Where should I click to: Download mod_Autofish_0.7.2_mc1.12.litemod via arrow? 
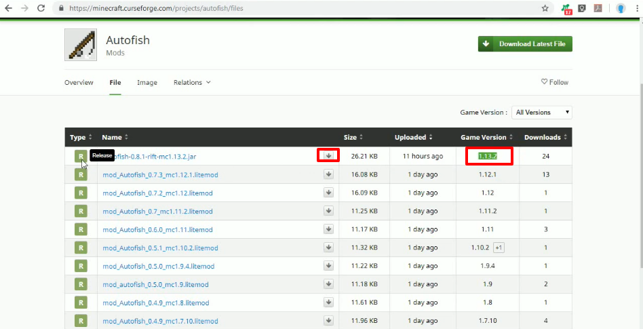(x=328, y=193)
